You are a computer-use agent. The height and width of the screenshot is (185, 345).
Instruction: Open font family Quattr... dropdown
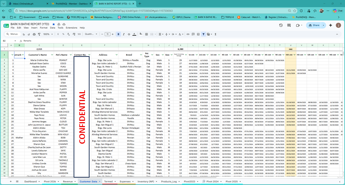click(91, 34)
